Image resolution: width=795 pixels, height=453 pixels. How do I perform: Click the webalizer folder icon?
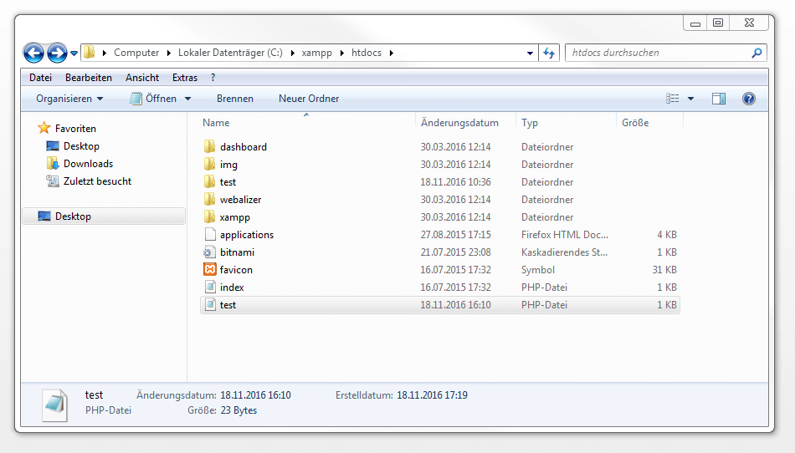tap(209, 200)
